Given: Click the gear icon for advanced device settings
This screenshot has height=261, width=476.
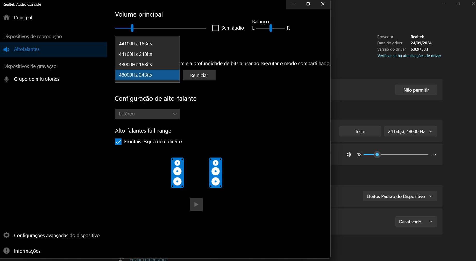Looking at the screenshot, I should pos(6,235).
